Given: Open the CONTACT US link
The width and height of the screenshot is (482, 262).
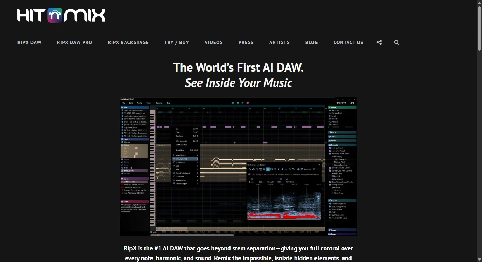Looking at the screenshot, I should [x=348, y=42].
